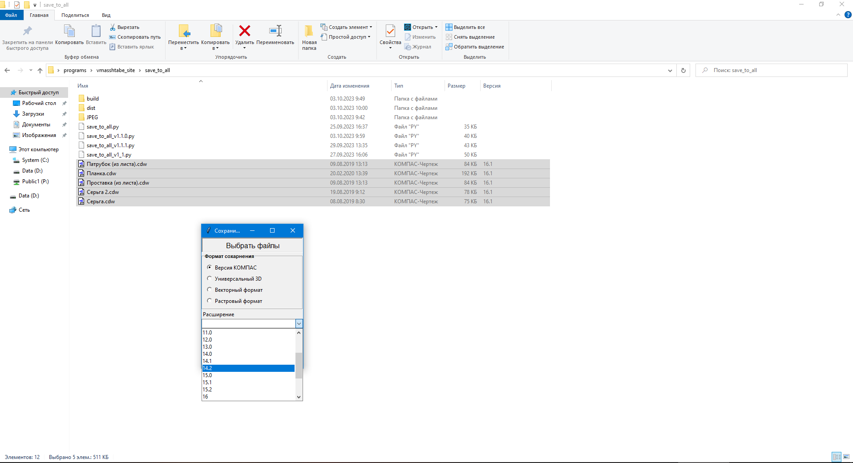The image size is (853, 463).
Task: Click the Вставить paste icon
Action: pos(96,31)
